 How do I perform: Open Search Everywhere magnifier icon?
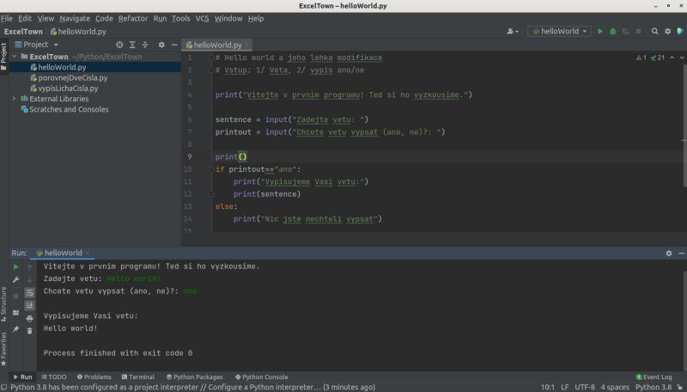(654, 31)
